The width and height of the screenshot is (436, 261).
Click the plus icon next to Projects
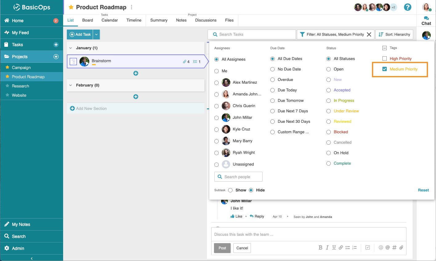coord(56,57)
